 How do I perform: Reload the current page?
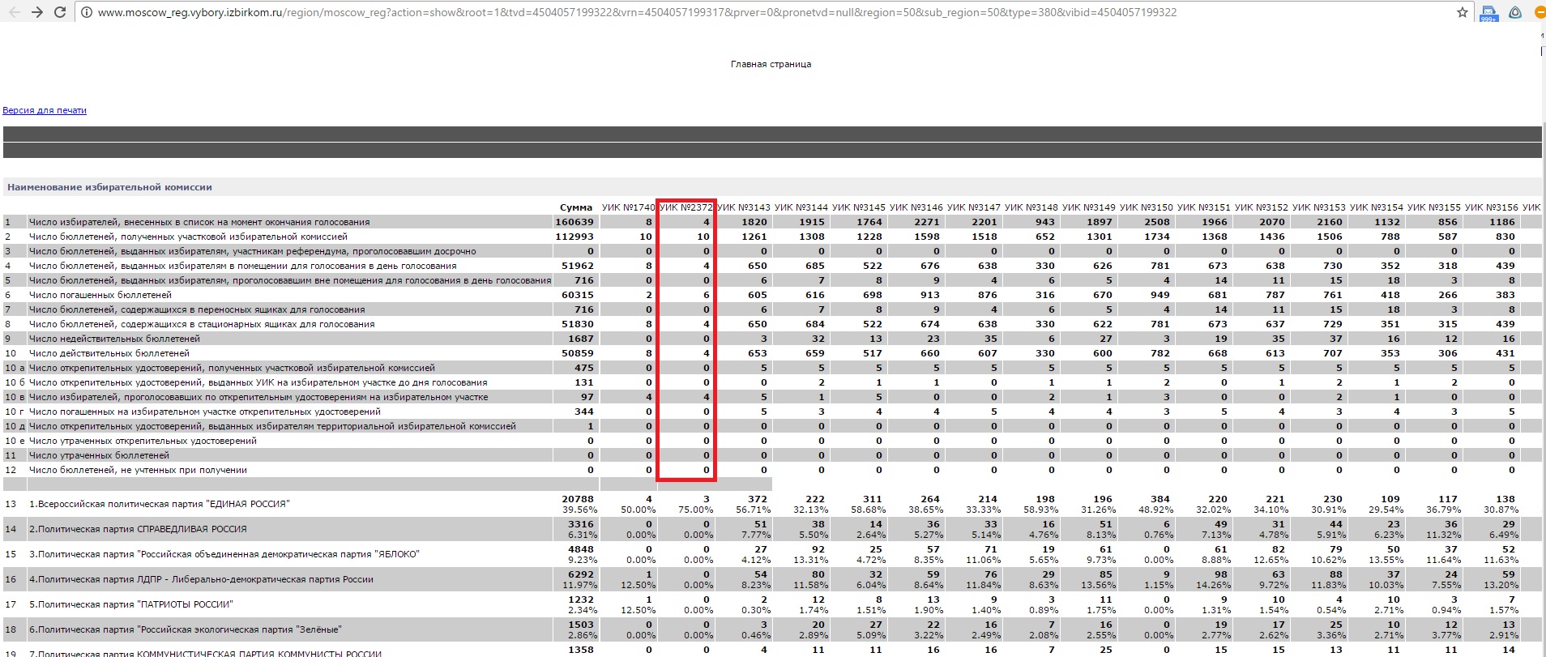coord(60,12)
